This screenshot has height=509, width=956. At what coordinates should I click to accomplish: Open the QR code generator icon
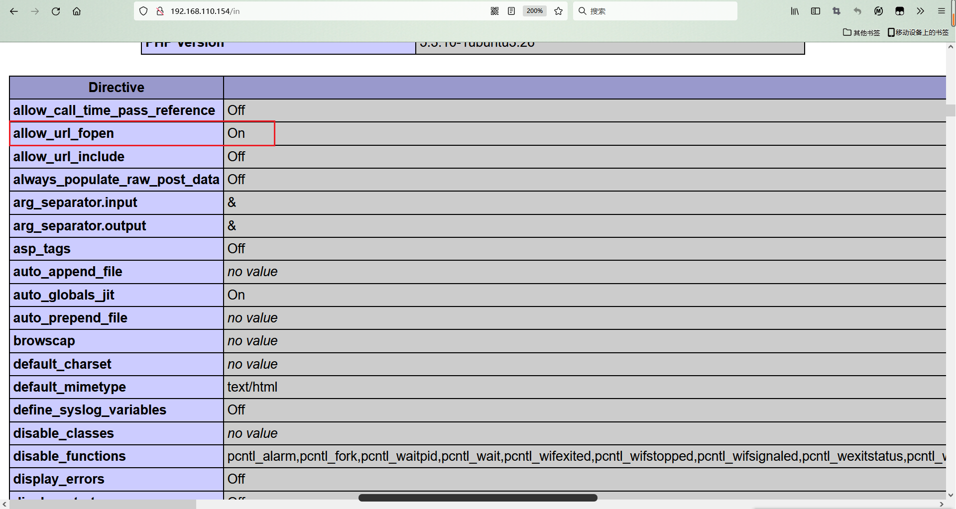click(x=494, y=11)
